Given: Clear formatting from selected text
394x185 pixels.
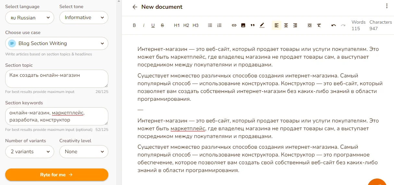Looking at the screenshot, I should click(319, 25).
